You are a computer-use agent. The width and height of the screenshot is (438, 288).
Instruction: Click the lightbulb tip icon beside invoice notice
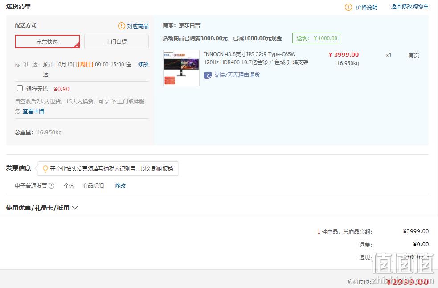coord(45,169)
